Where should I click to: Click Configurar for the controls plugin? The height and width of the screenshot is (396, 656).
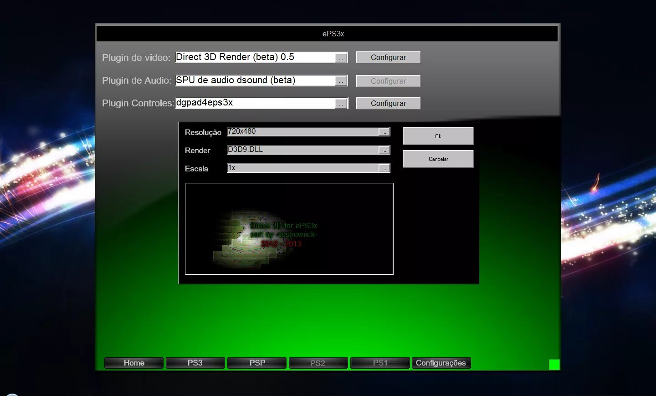[x=388, y=103]
